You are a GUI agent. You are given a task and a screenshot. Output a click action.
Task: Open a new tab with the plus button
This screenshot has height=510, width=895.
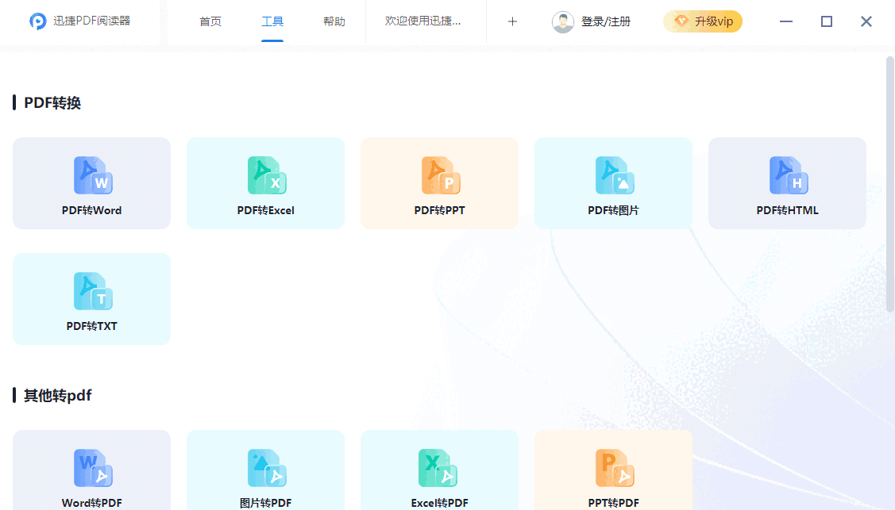(512, 21)
